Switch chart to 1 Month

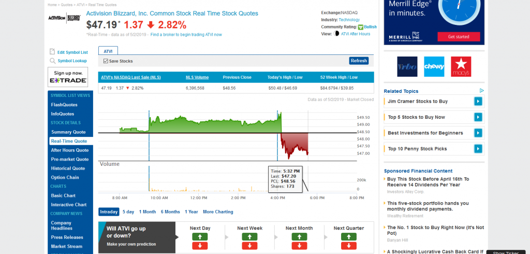click(148, 211)
